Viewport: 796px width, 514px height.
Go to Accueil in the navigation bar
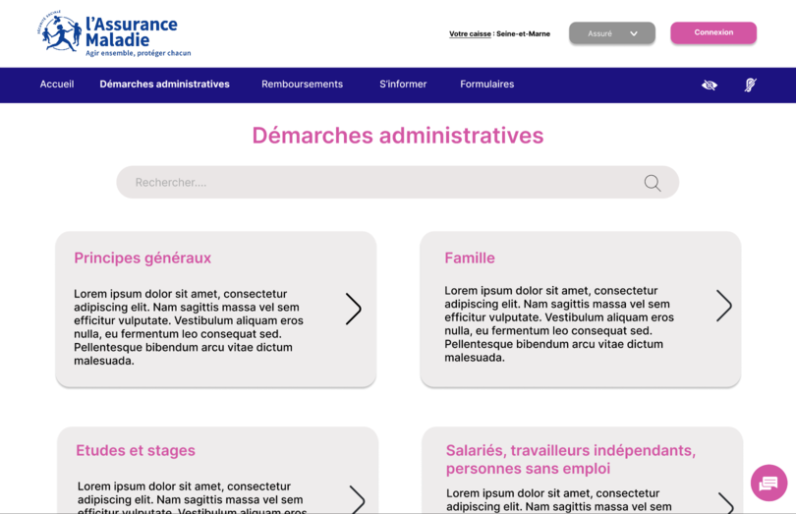coord(57,85)
